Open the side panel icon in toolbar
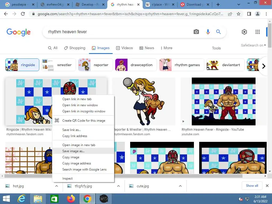The image size is (272, 204). (x=249, y=14)
